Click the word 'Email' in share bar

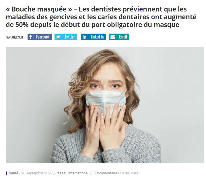[x=123, y=37]
